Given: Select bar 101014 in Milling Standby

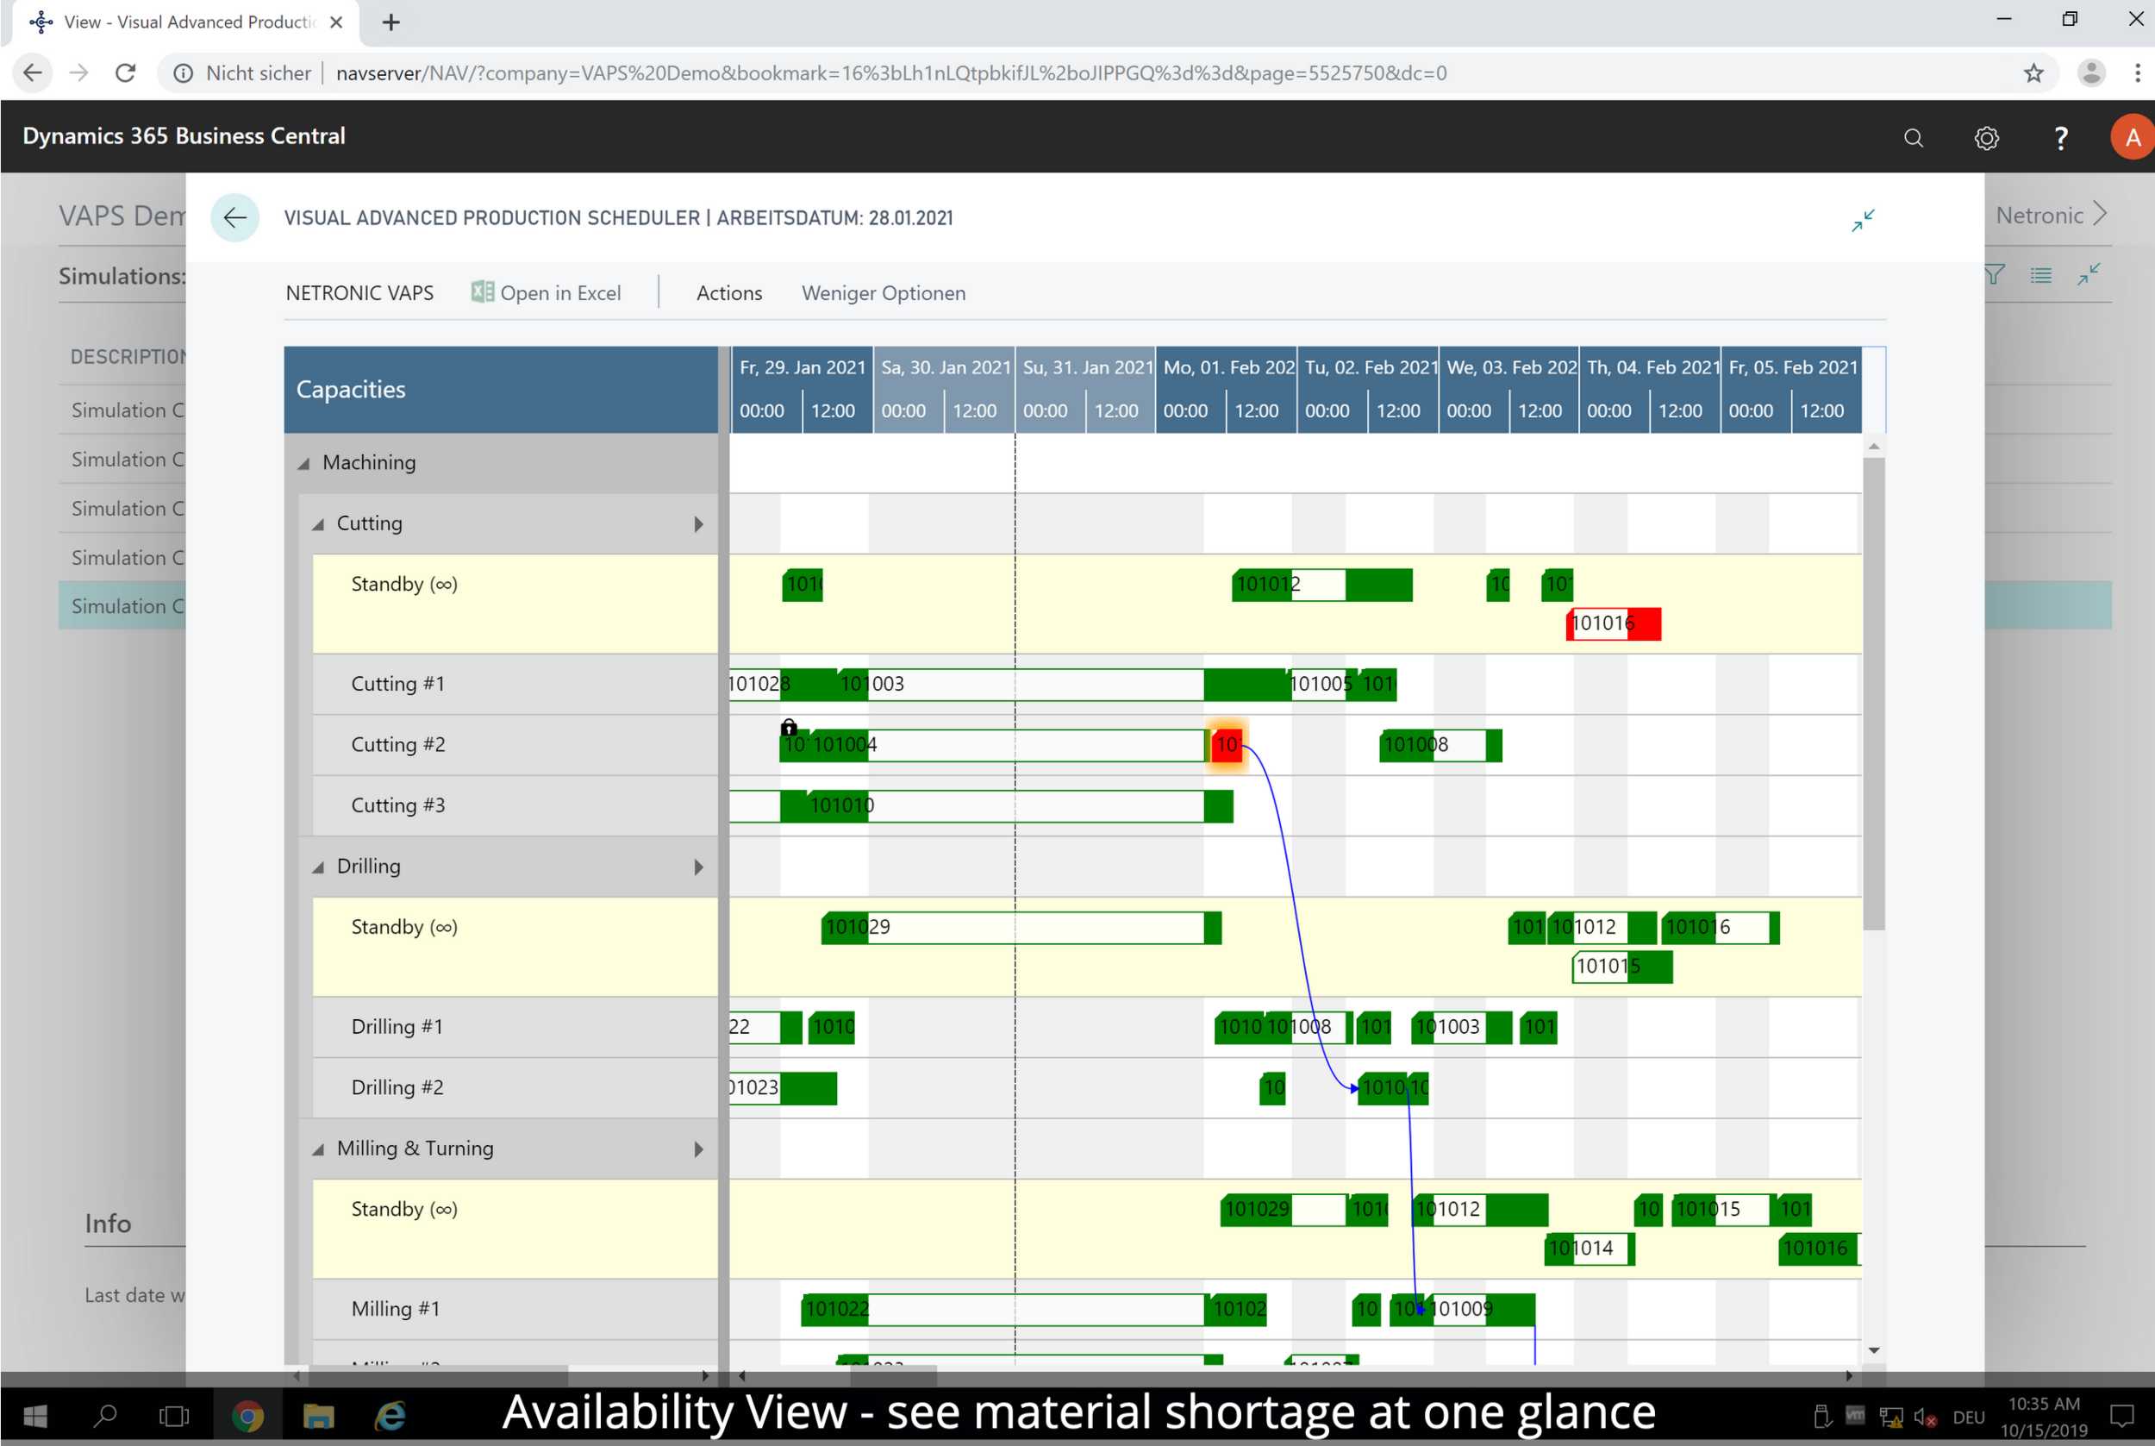Looking at the screenshot, I should coord(1590,1249).
